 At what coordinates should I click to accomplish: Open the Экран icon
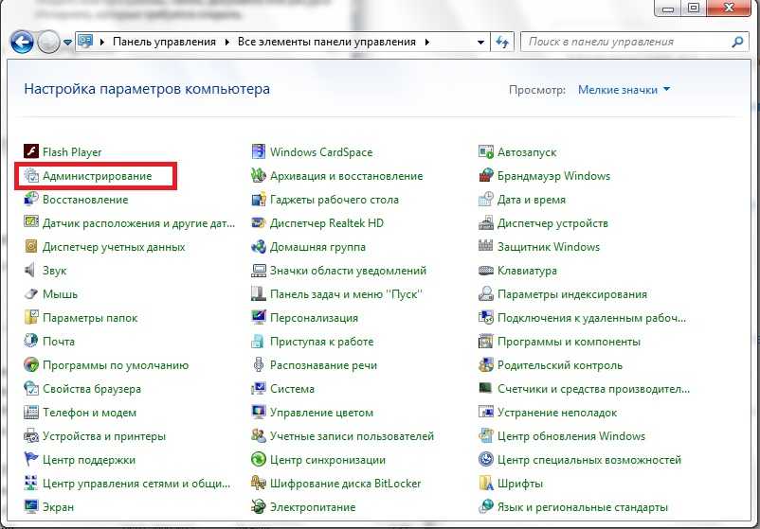31,506
